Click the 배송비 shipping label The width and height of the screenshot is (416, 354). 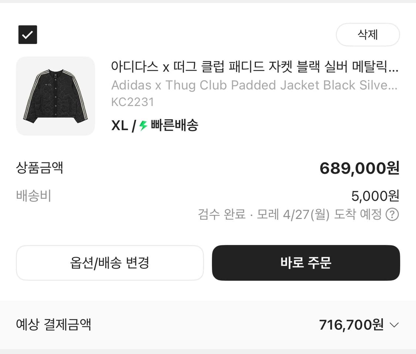point(34,196)
